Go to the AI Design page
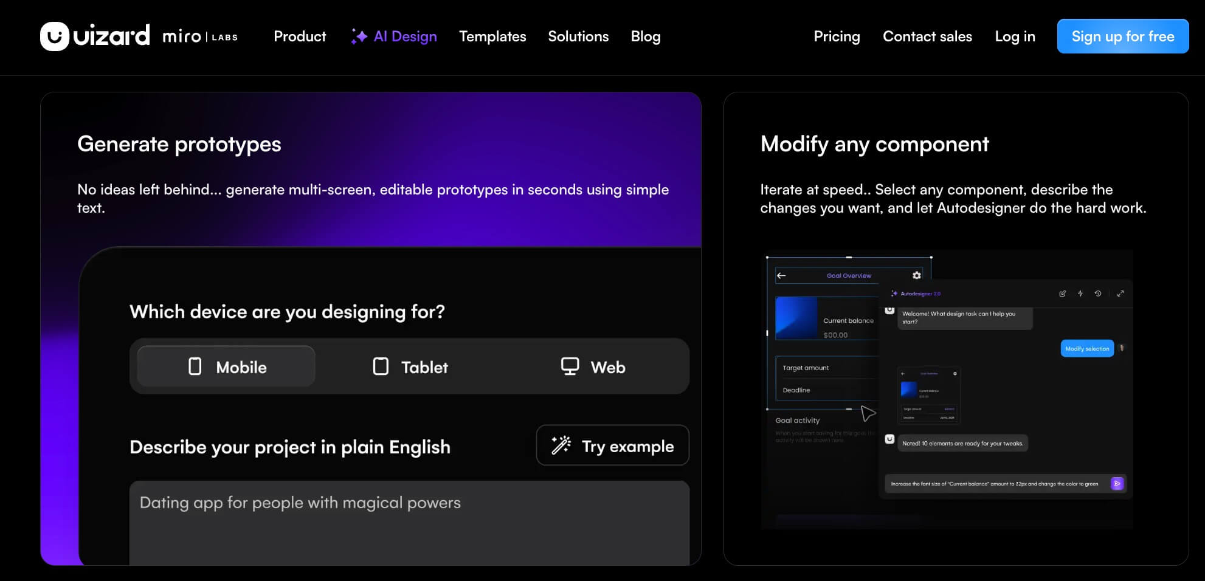This screenshot has height=581, width=1205. click(394, 36)
